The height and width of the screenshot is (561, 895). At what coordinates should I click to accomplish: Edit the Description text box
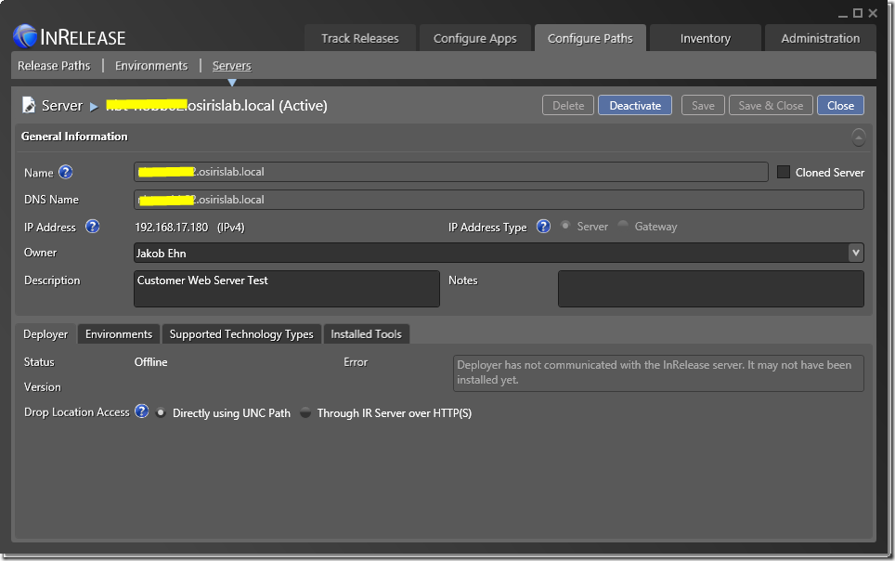287,289
